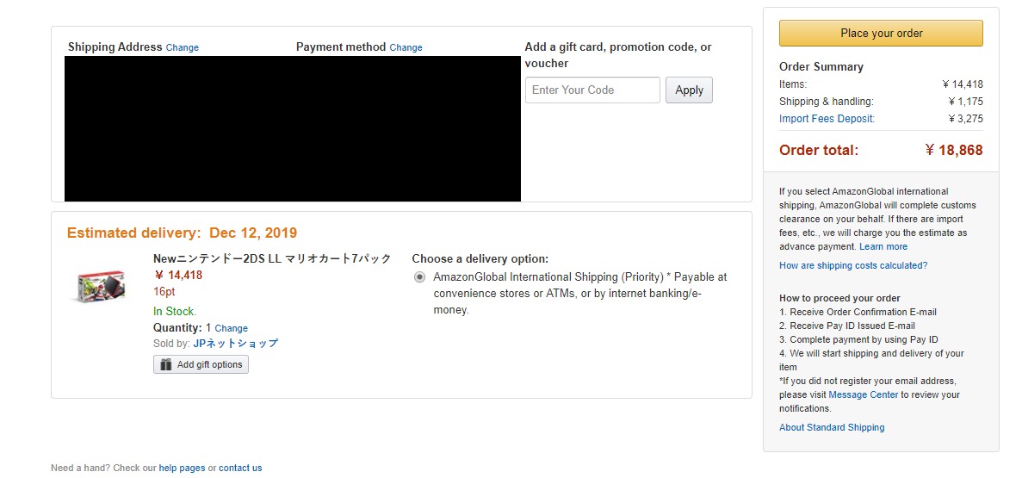Change the item quantity
The image size is (1022, 478).
pos(232,329)
